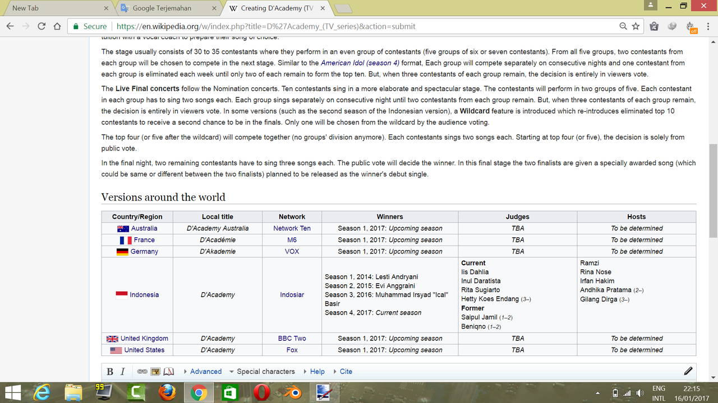Open the Windows Store taskbar icon
Image resolution: width=718 pixels, height=403 pixels.
[229, 392]
